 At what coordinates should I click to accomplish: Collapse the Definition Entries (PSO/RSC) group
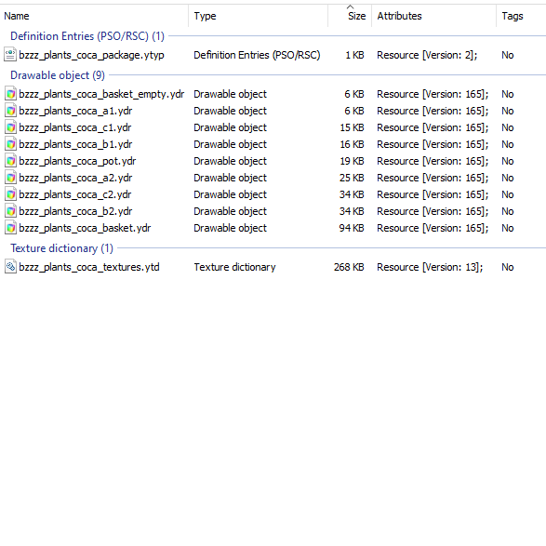click(x=87, y=36)
